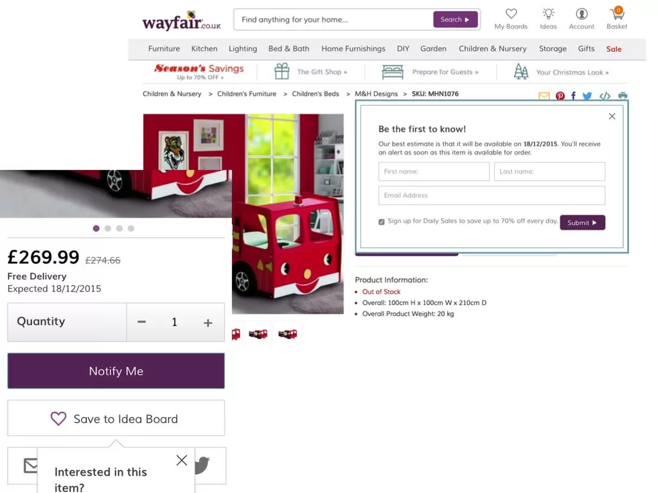Open Season's Savings promotion
This screenshot has height=493, width=658.
[x=199, y=72]
